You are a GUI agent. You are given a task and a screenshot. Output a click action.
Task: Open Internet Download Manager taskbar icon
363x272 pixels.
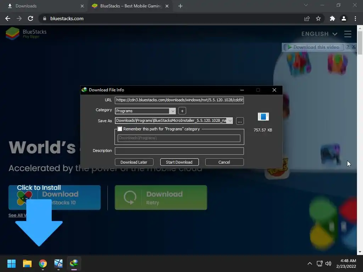click(74, 263)
